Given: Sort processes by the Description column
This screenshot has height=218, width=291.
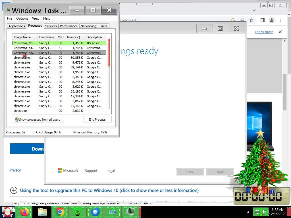Looking at the screenshot, I should point(95,37).
